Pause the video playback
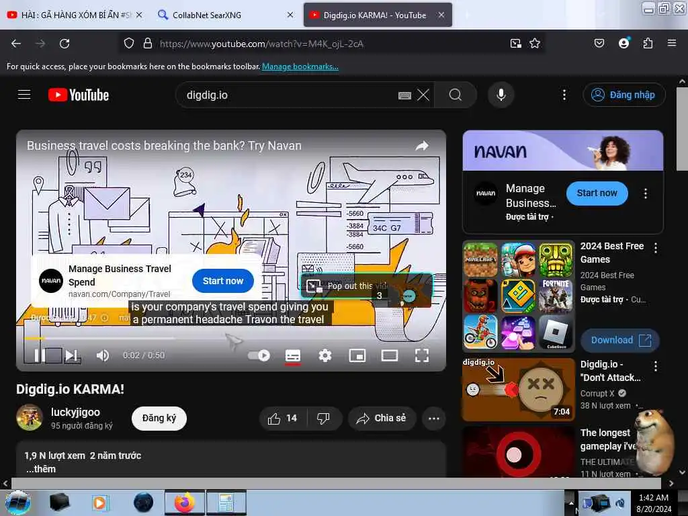 40,355
